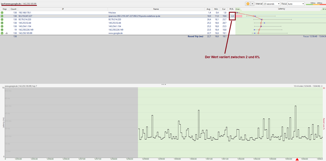Open the Focus dropdown set to Auto
326x161 pixels.
(x=296, y=4)
